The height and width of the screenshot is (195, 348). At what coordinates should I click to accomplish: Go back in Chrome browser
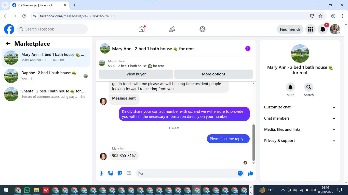[x=6, y=16]
